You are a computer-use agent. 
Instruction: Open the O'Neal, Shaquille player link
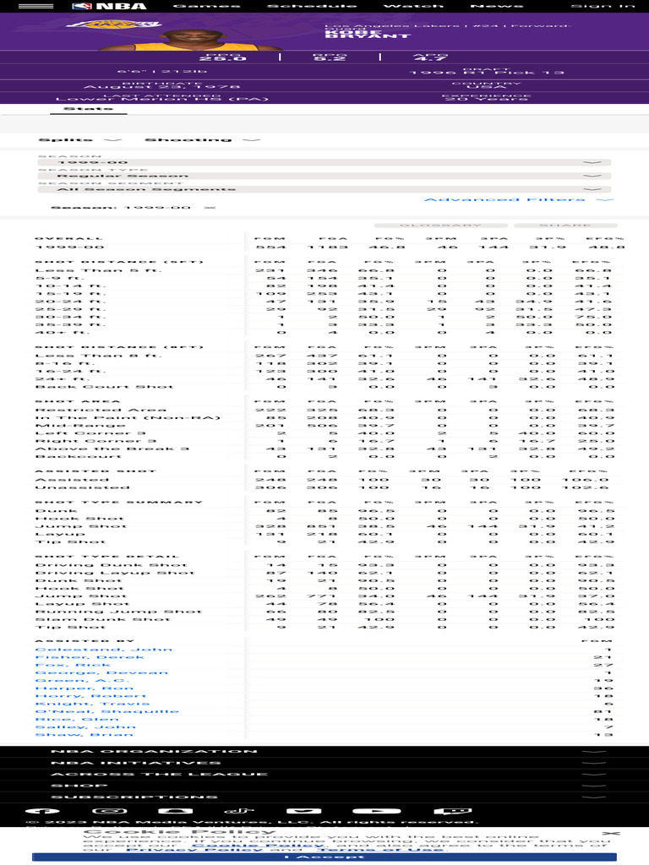[107, 711]
